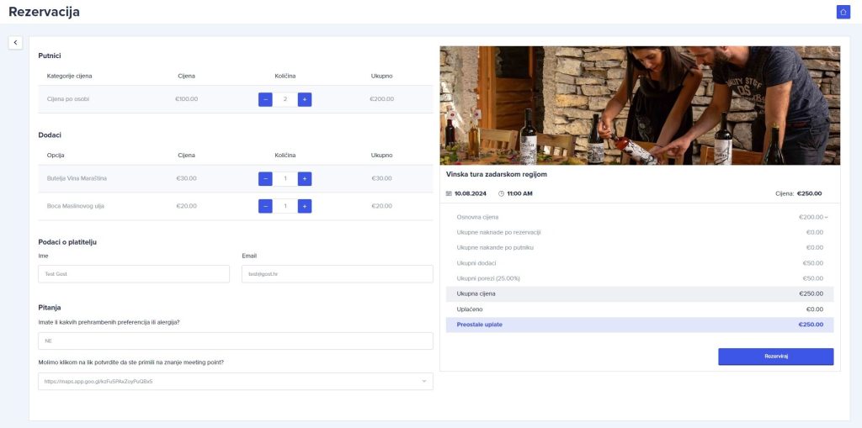Click the Ime input field
Image resolution: width=862 pixels, height=428 pixels.
coord(134,273)
